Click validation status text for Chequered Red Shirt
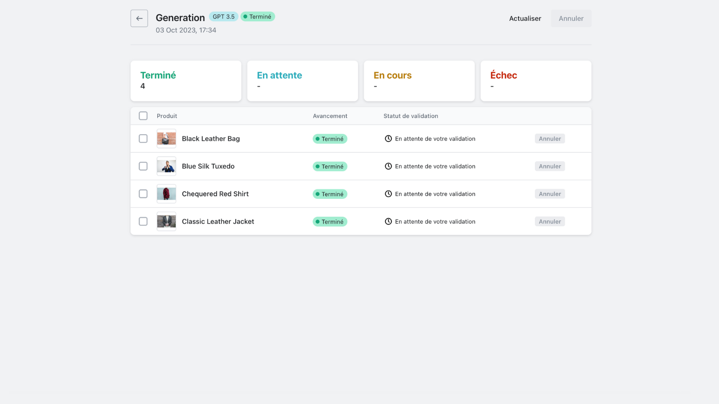The image size is (719, 404). (x=435, y=194)
